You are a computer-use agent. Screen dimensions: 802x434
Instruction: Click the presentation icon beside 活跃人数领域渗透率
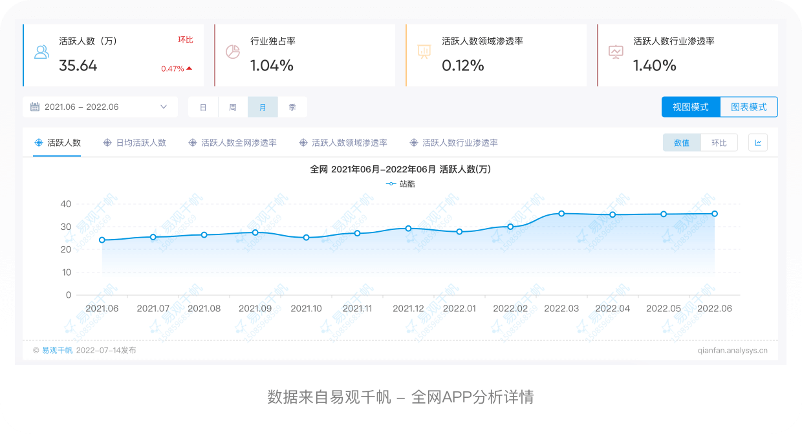point(424,52)
